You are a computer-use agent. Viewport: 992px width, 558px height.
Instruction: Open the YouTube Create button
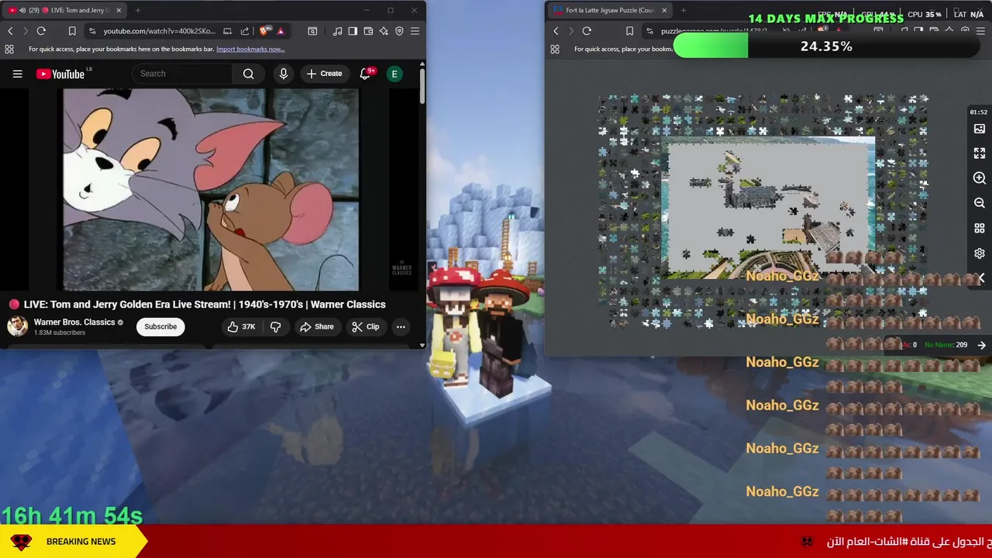(324, 74)
